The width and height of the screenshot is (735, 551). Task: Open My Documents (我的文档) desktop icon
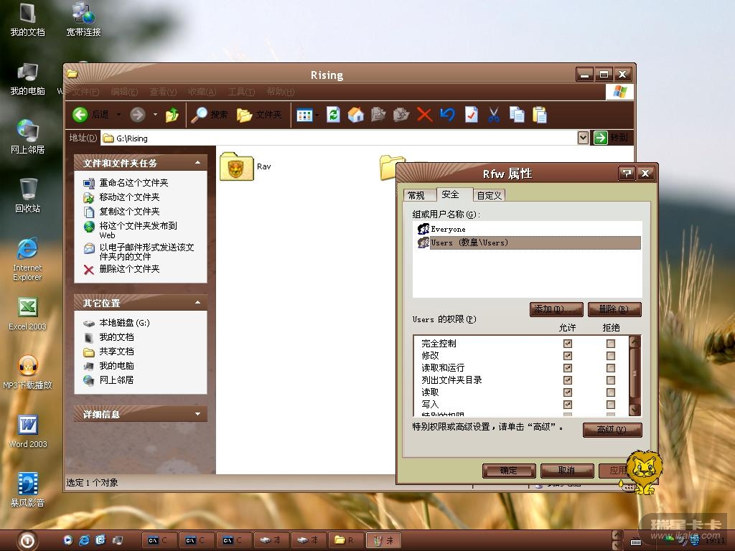(28, 19)
